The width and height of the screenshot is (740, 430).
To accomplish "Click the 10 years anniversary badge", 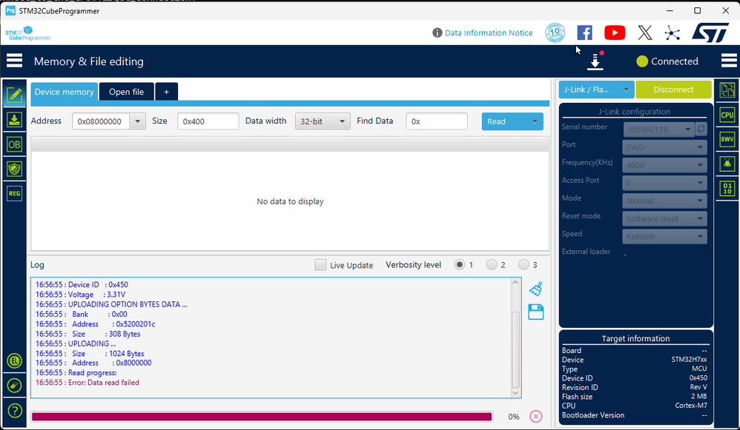I will point(555,33).
